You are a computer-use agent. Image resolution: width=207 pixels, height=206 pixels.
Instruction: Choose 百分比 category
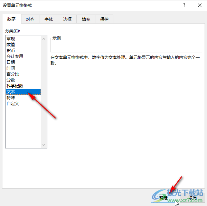point(23,74)
